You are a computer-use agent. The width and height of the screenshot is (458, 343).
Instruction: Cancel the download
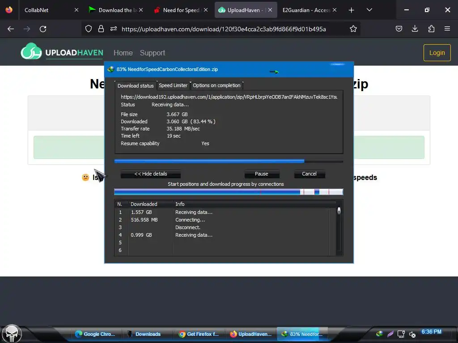click(x=309, y=174)
